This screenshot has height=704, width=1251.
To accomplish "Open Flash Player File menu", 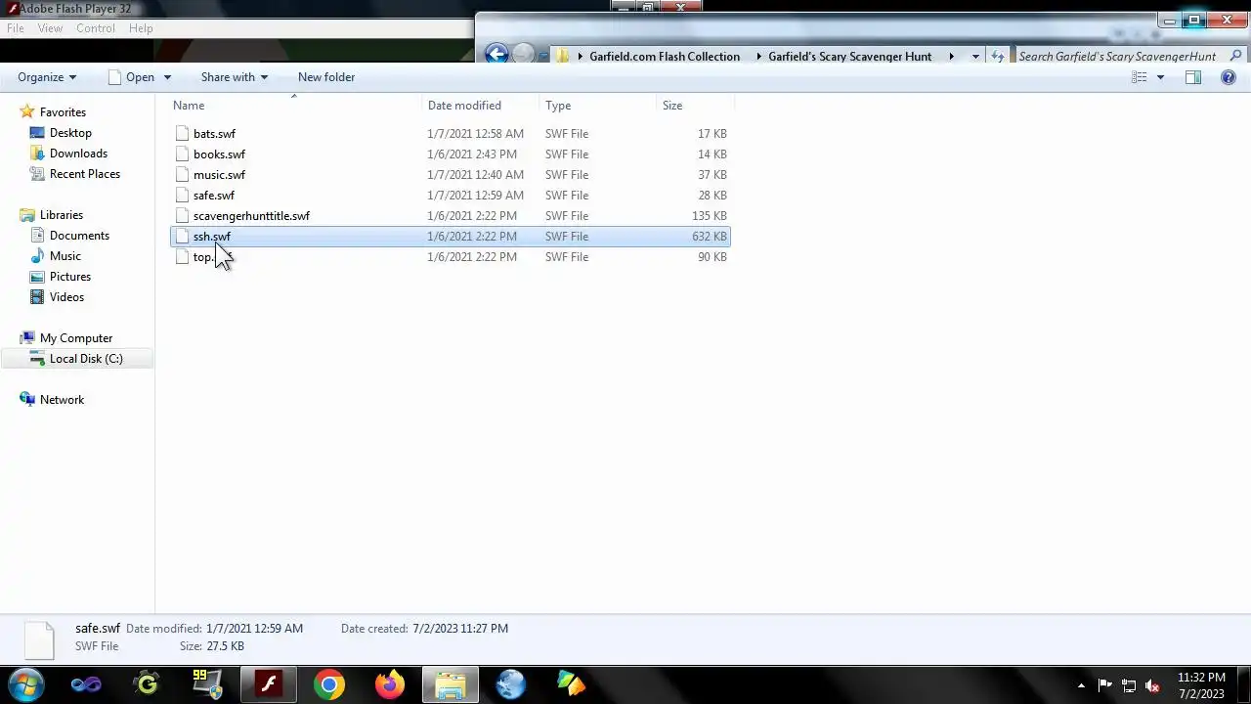I will click(x=16, y=28).
